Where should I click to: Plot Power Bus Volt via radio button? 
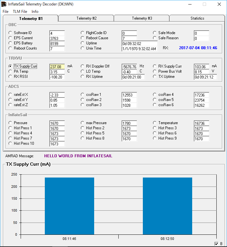pos(155,71)
